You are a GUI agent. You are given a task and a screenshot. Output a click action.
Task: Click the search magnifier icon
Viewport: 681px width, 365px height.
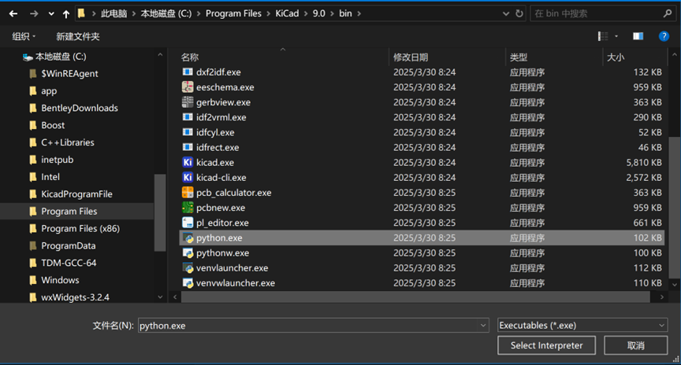point(668,13)
